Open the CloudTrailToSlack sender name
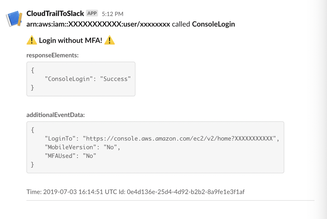Image resolution: width=327 pixels, height=219 pixels. (x=55, y=14)
